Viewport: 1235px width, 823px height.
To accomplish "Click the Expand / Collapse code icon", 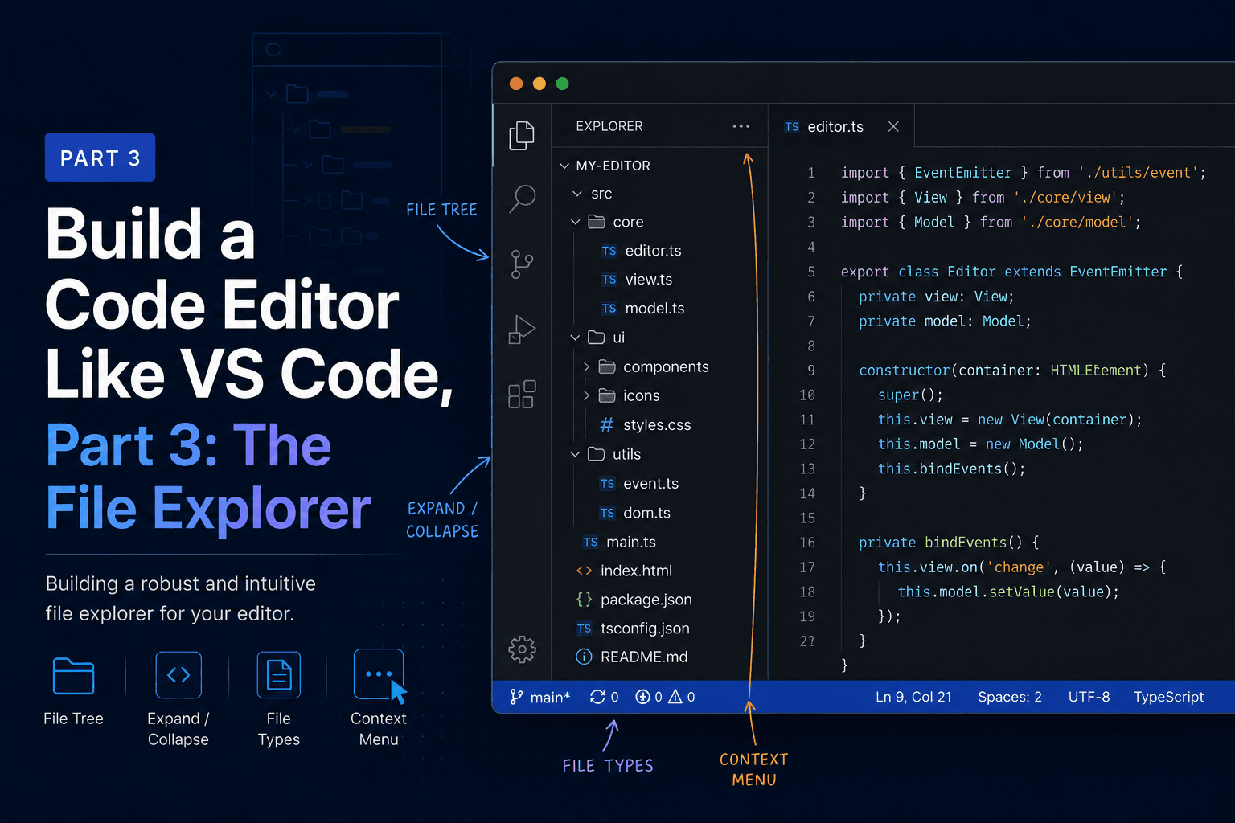I will [x=178, y=674].
